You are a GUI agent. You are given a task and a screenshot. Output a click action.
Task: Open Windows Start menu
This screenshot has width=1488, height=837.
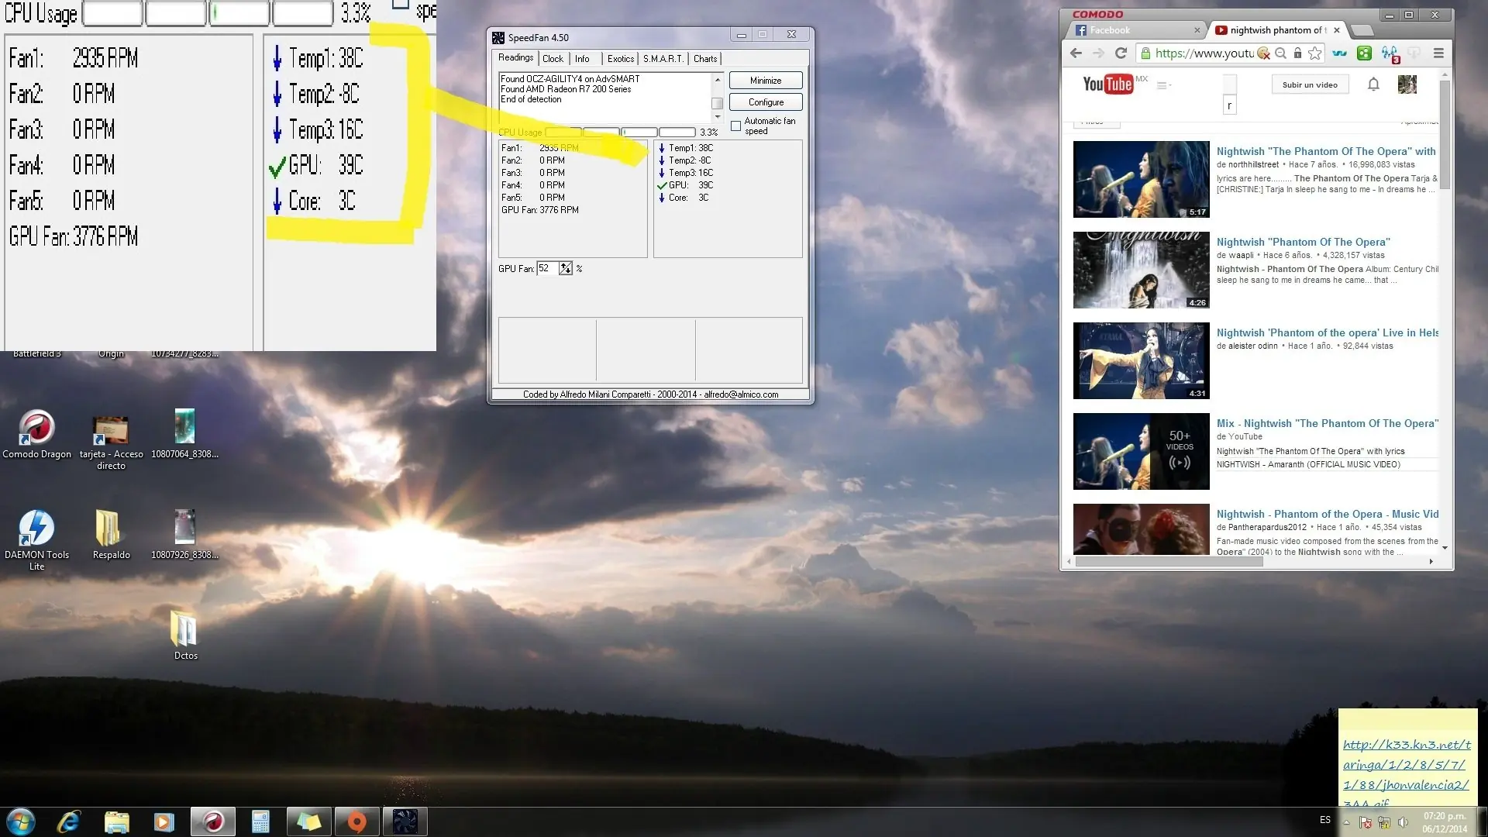coord(21,821)
